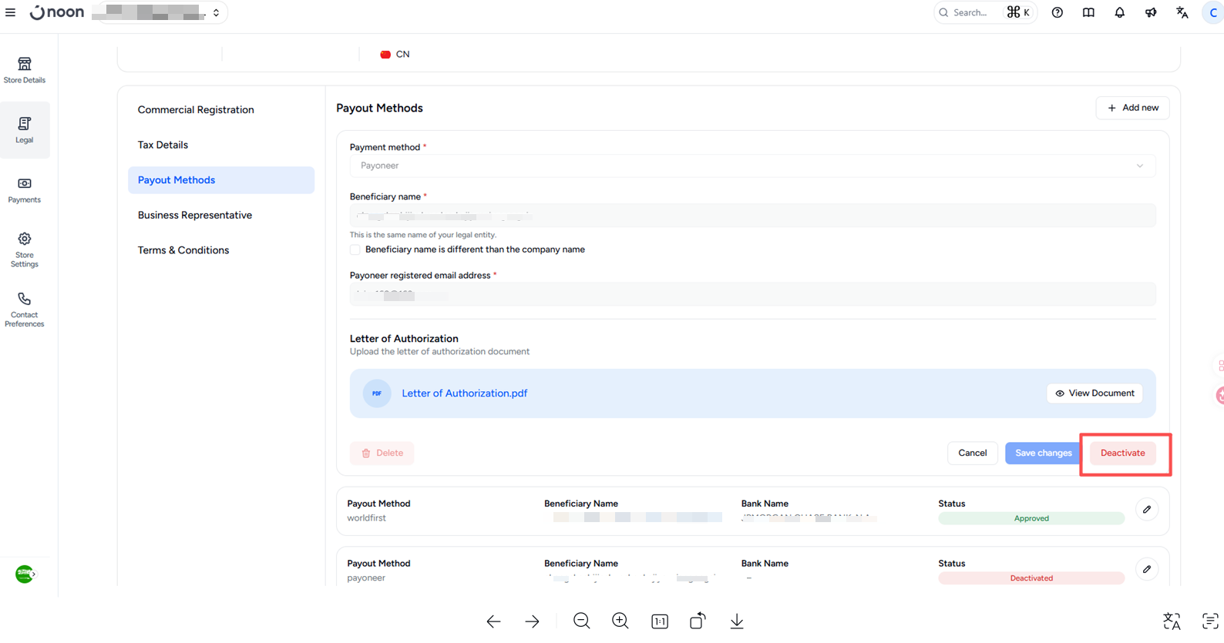
Task: Edit the worldfirst payout method row
Action: (1147, 510)
